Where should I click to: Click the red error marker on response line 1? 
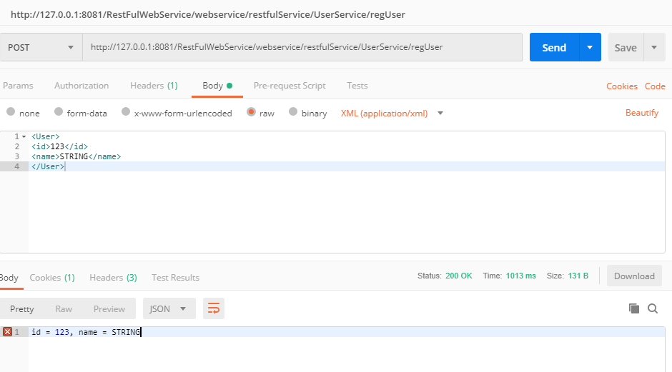click(x=7, y=332)
